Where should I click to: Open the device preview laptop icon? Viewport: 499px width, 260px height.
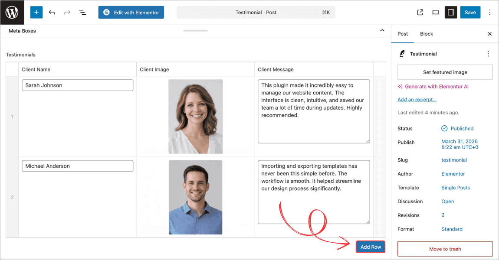[435, 13]
